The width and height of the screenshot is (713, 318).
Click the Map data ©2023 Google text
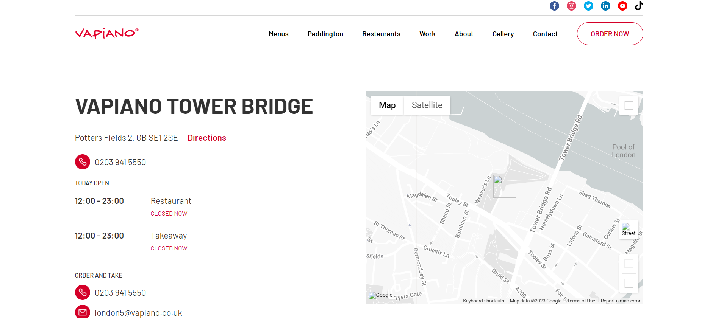point(535,301)
